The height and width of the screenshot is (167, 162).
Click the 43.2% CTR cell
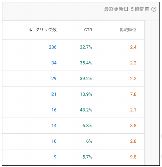[86, 110]
